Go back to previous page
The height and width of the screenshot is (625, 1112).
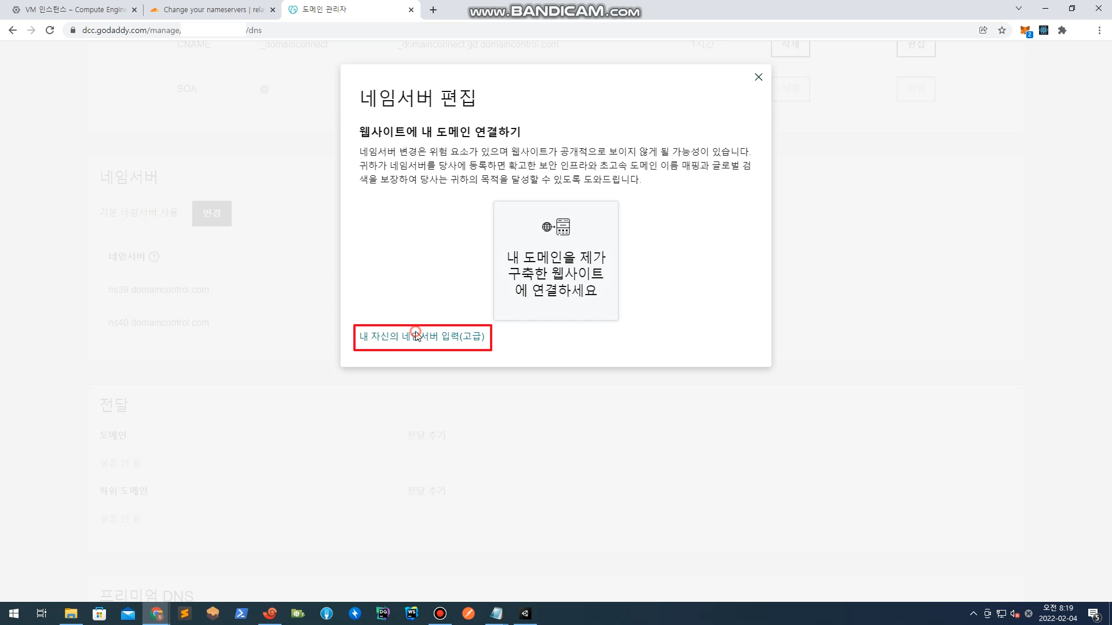pyautogui.click(x=13, y=30)
